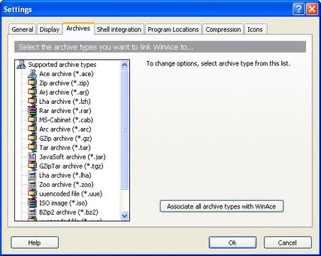This screenshot has height=256, width=321.
Task: Select "uuencoded file (*.uue)" entry
Action: [x=71, y=194]
